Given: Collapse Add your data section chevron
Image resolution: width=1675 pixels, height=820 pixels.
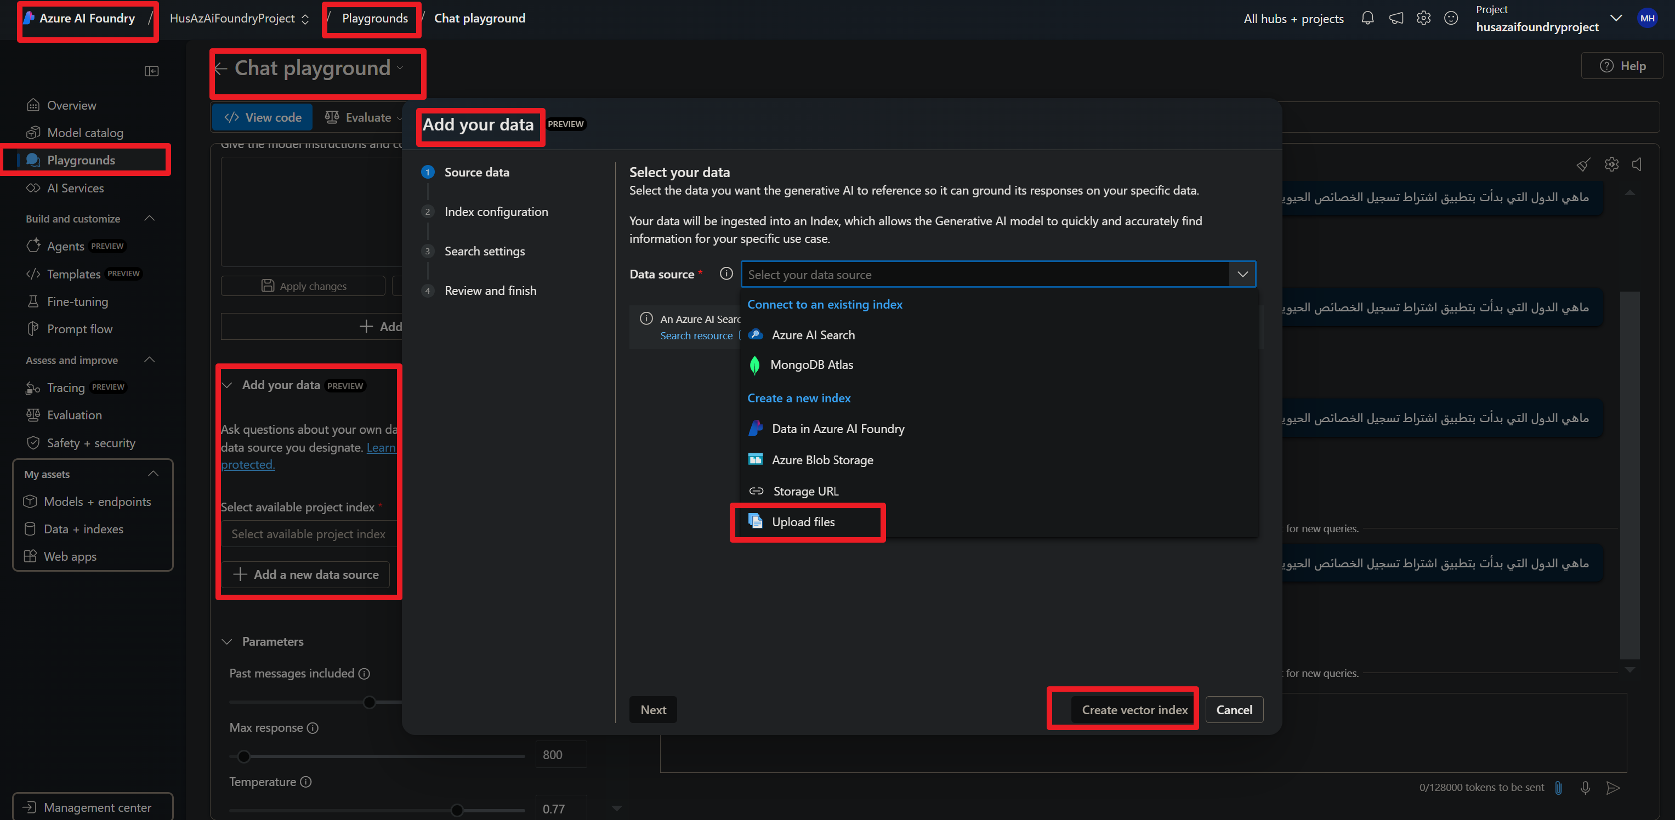Looking at the screenshot, I should [x=227, y=385].
